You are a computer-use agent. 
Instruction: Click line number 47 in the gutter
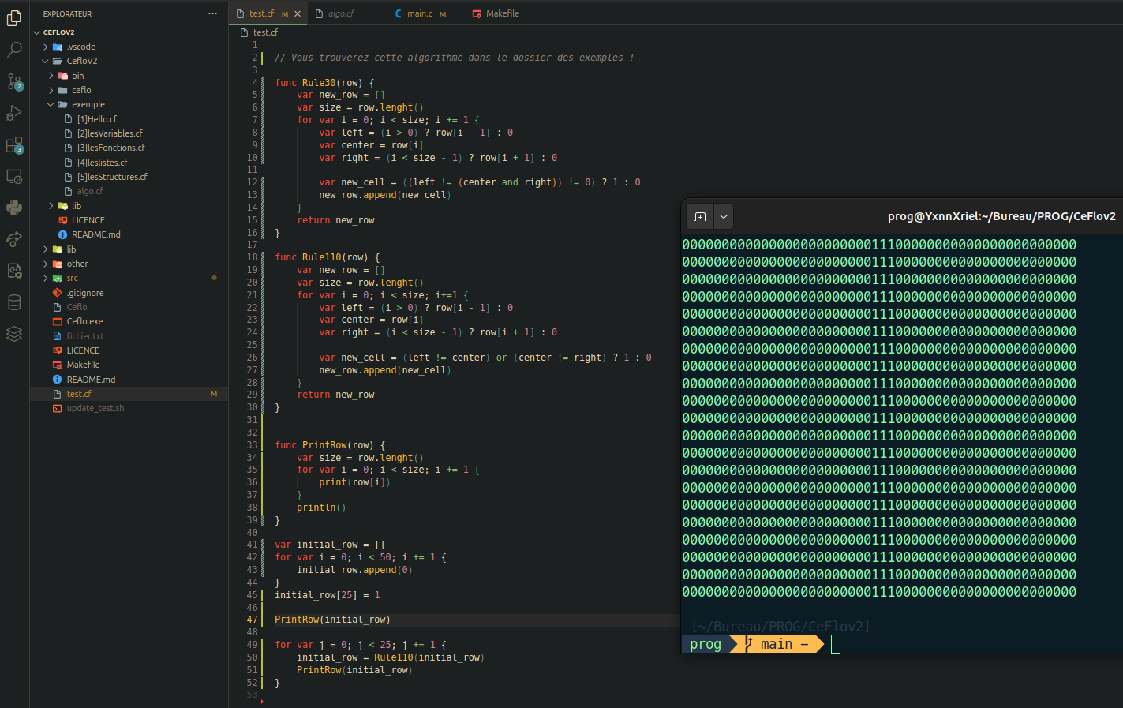pyautogui.click(x=252, y=620)
